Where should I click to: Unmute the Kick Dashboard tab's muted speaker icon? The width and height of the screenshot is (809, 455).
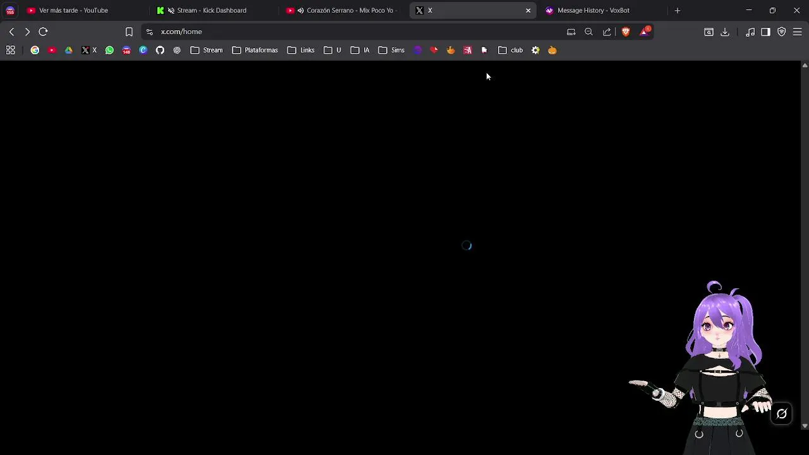171,11
